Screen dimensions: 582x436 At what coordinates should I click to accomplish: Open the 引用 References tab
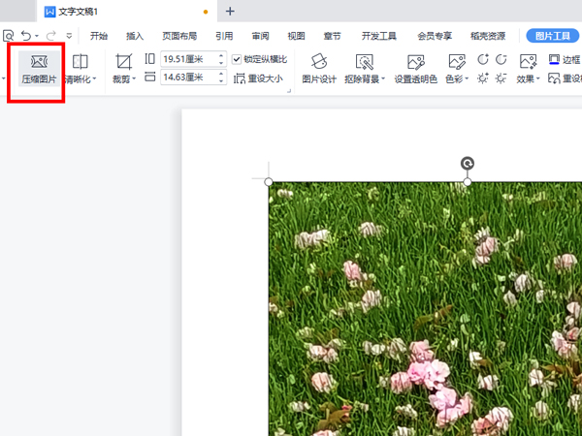[224, 36]
